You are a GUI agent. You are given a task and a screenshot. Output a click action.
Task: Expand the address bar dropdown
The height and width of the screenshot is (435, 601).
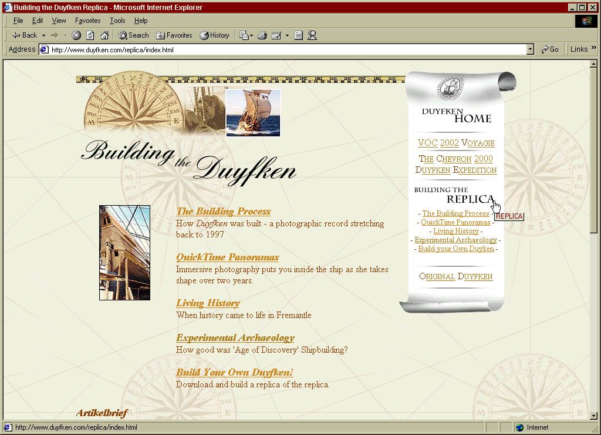pos(530,49)
